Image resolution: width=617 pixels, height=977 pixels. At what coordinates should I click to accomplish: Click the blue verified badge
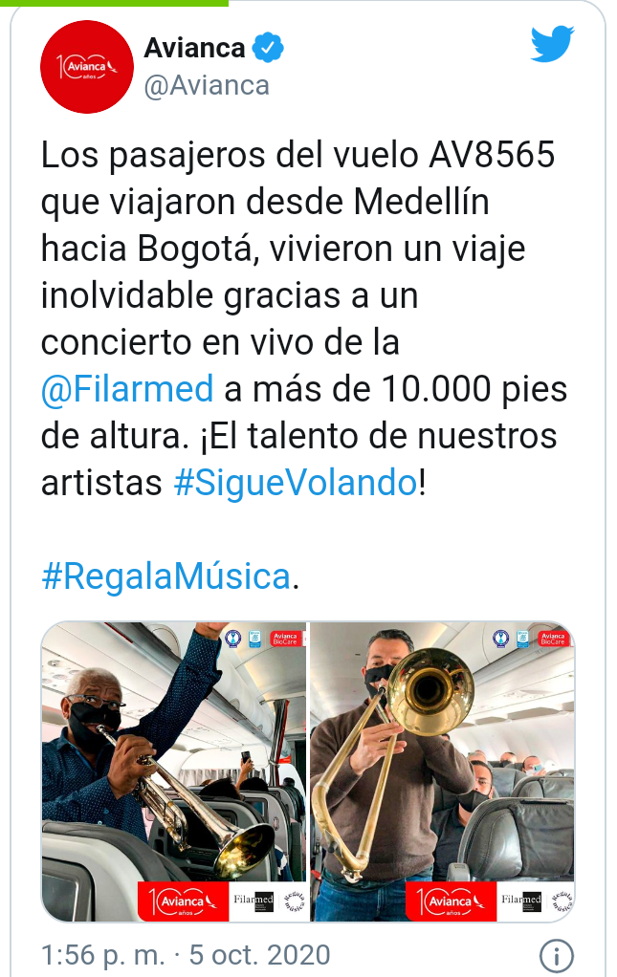click(268, 48)
